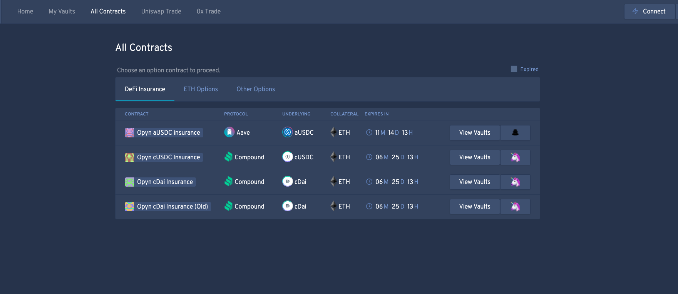This screenshot has height=294, width=678.
Task: Click ETH diamond icon in aUSDC row
Action: (333, 132)
